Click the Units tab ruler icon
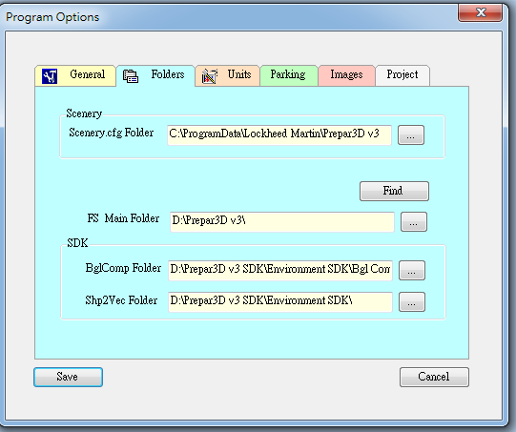The height and width of the screenshot is (432, 516). tap(210, 76)
